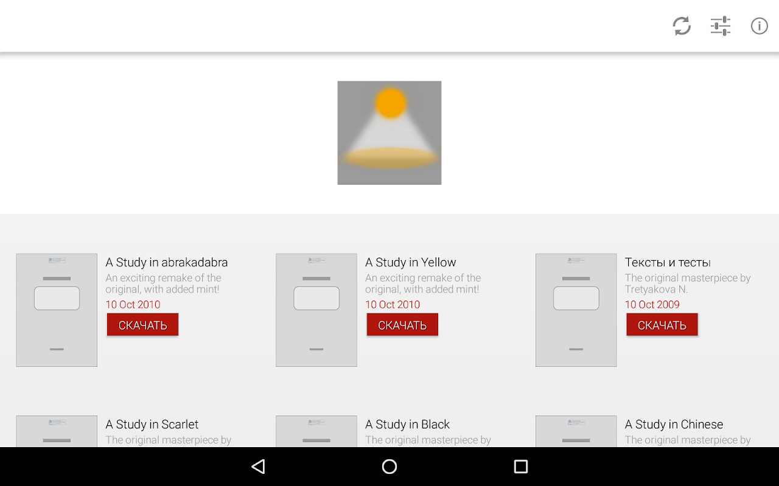The width and height of the screenshot is (779, 486).
Task: Click description under A Study in Black
Action: click(428, 440)
